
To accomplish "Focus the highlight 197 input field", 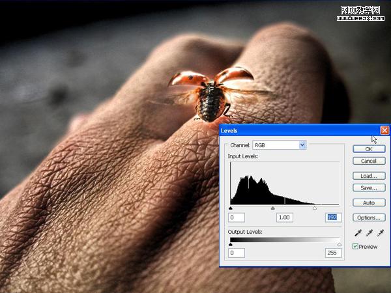I will [334, 217].
